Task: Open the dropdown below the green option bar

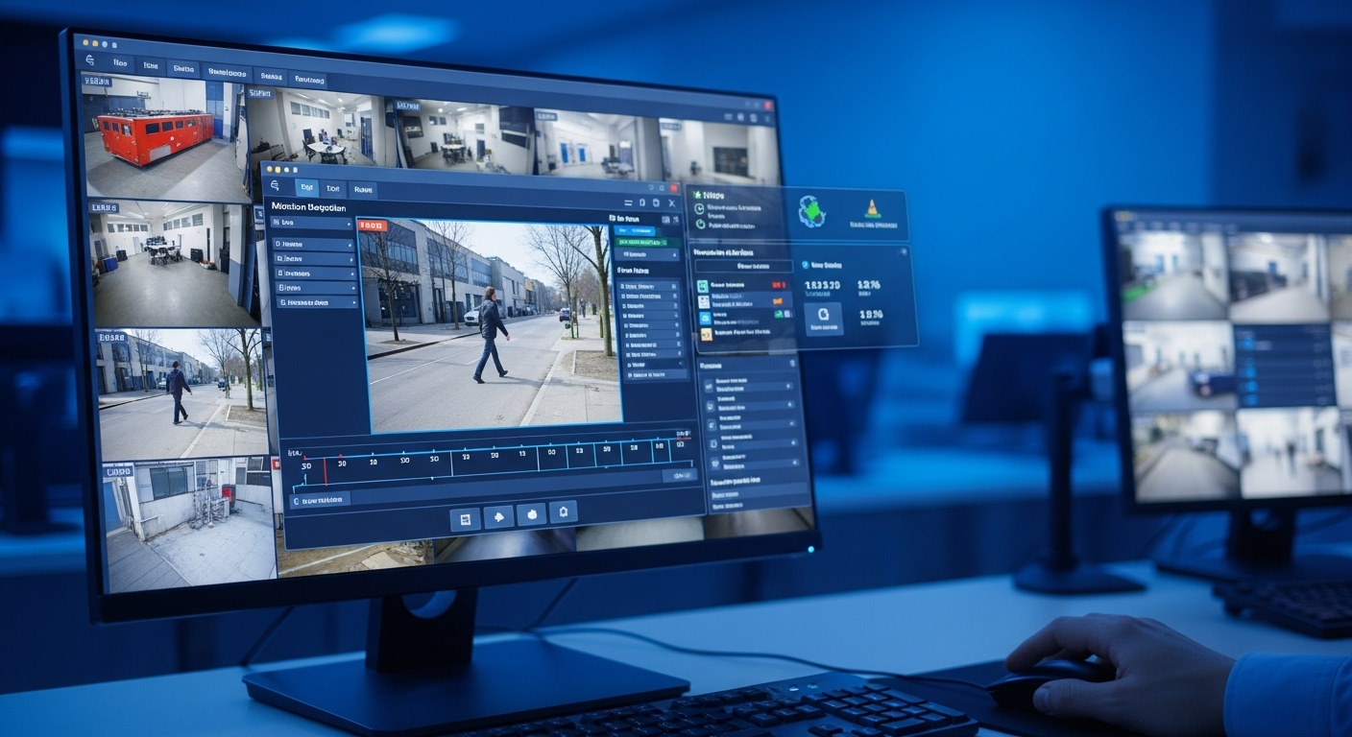Action: pyautogui.click(x=646, y=254)
